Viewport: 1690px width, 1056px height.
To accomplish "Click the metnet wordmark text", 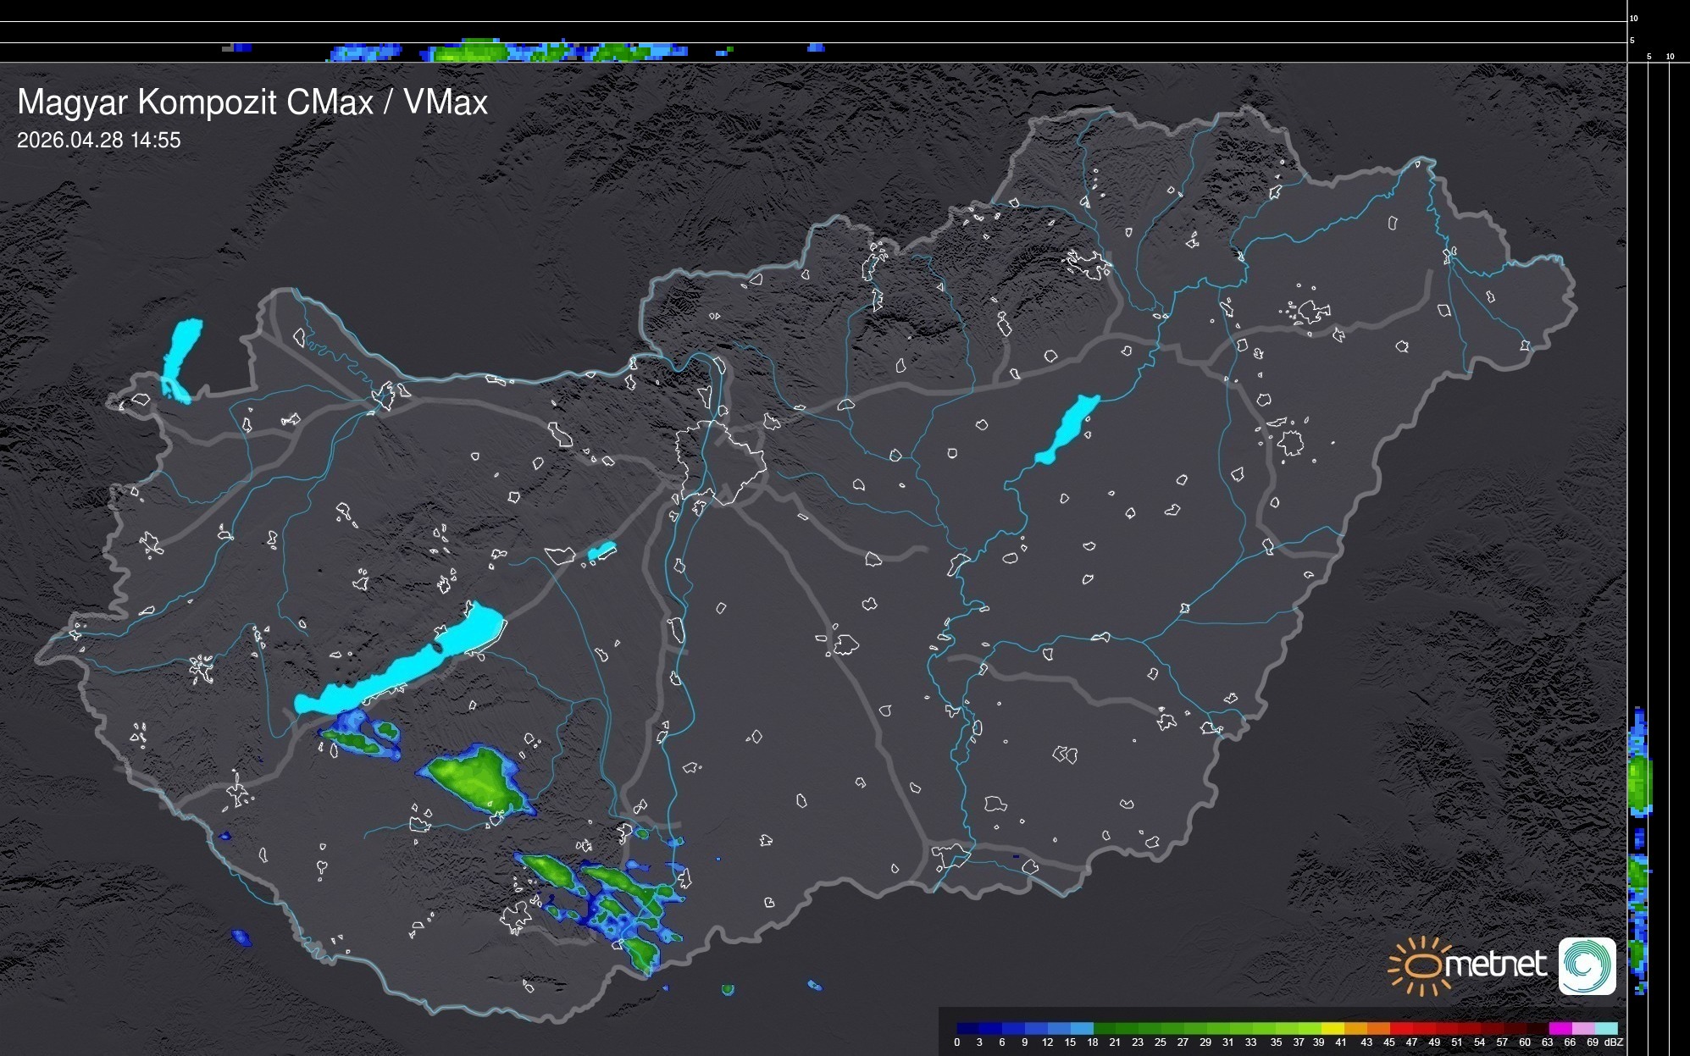I will (x=1496, y=965).
